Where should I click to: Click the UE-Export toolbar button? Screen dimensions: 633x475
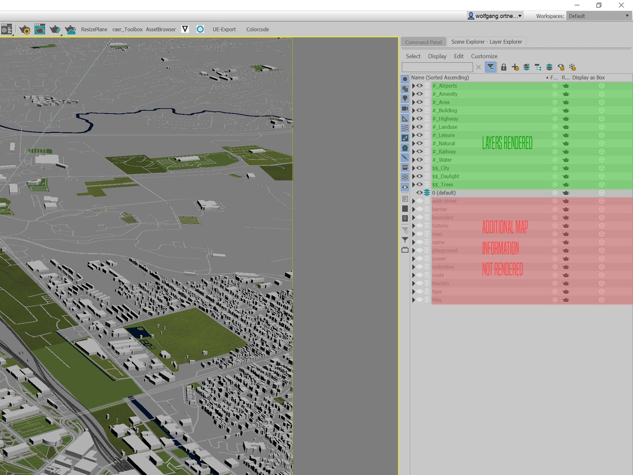click(224, 29)
